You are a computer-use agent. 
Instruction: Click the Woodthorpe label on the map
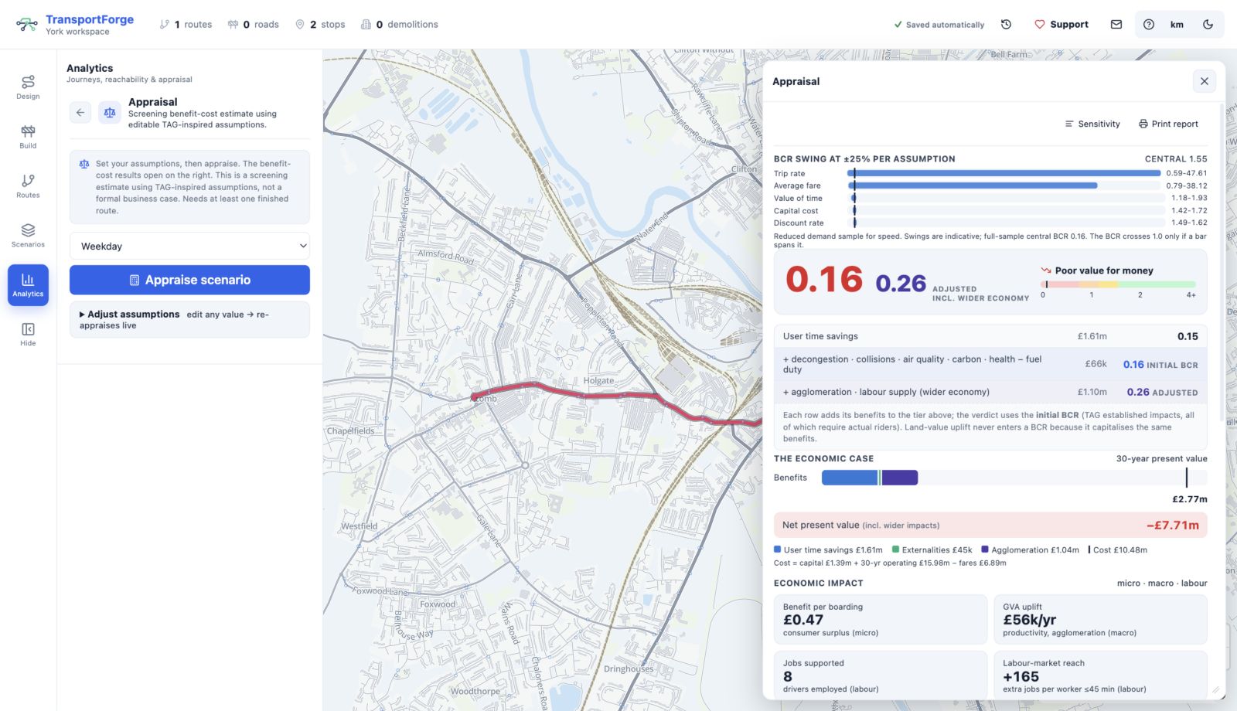tap(475, 692)
